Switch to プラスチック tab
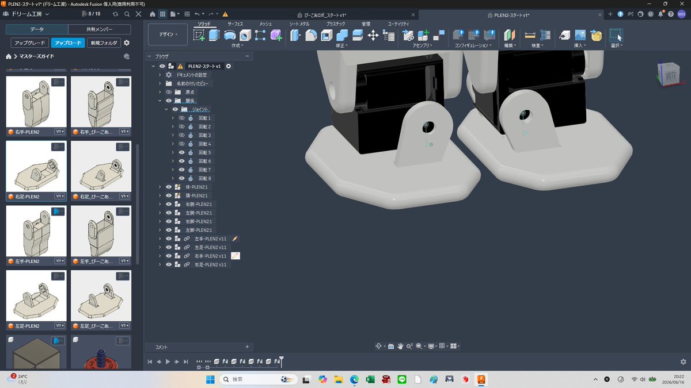The height and width of the screenshot is (388, 691). 336,24
